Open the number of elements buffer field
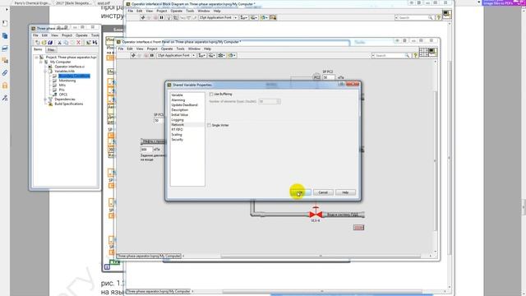Viewport: 526px width, 296px height. [x=270, y=101]
